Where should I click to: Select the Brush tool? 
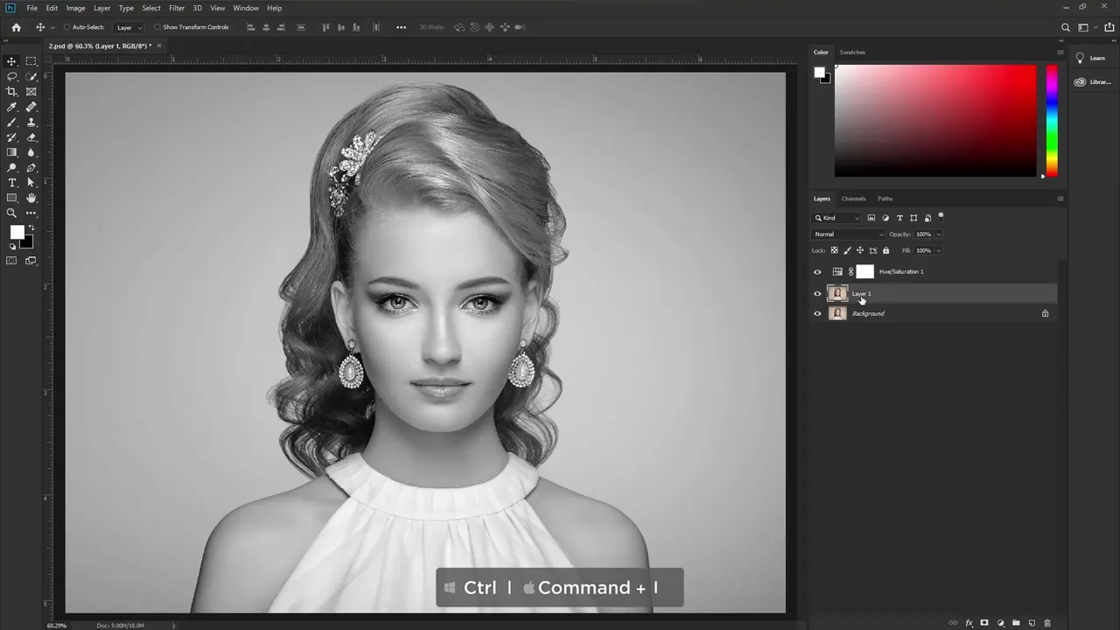point(12,122)
